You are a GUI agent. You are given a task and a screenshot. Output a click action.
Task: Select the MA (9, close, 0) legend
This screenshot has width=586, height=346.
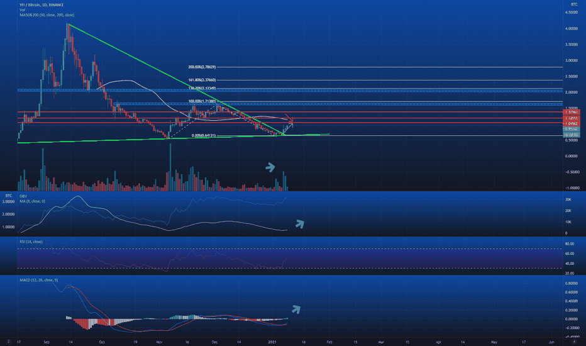point(33,201)
